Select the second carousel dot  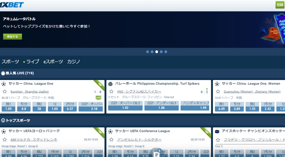pos(152,52)
